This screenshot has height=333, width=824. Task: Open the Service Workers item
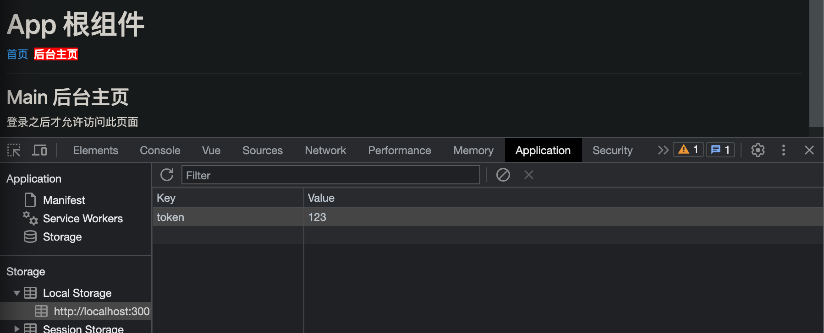[x=82, y=219]
